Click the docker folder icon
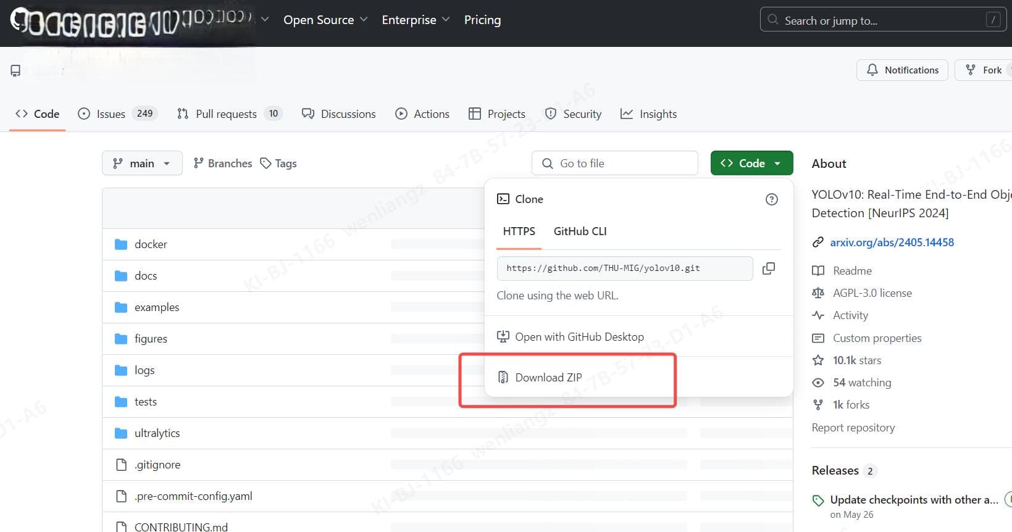 tap(121, 244)
